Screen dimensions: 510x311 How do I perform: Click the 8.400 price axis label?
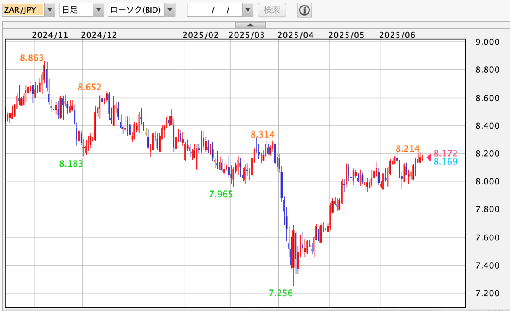tap(487, 126)
